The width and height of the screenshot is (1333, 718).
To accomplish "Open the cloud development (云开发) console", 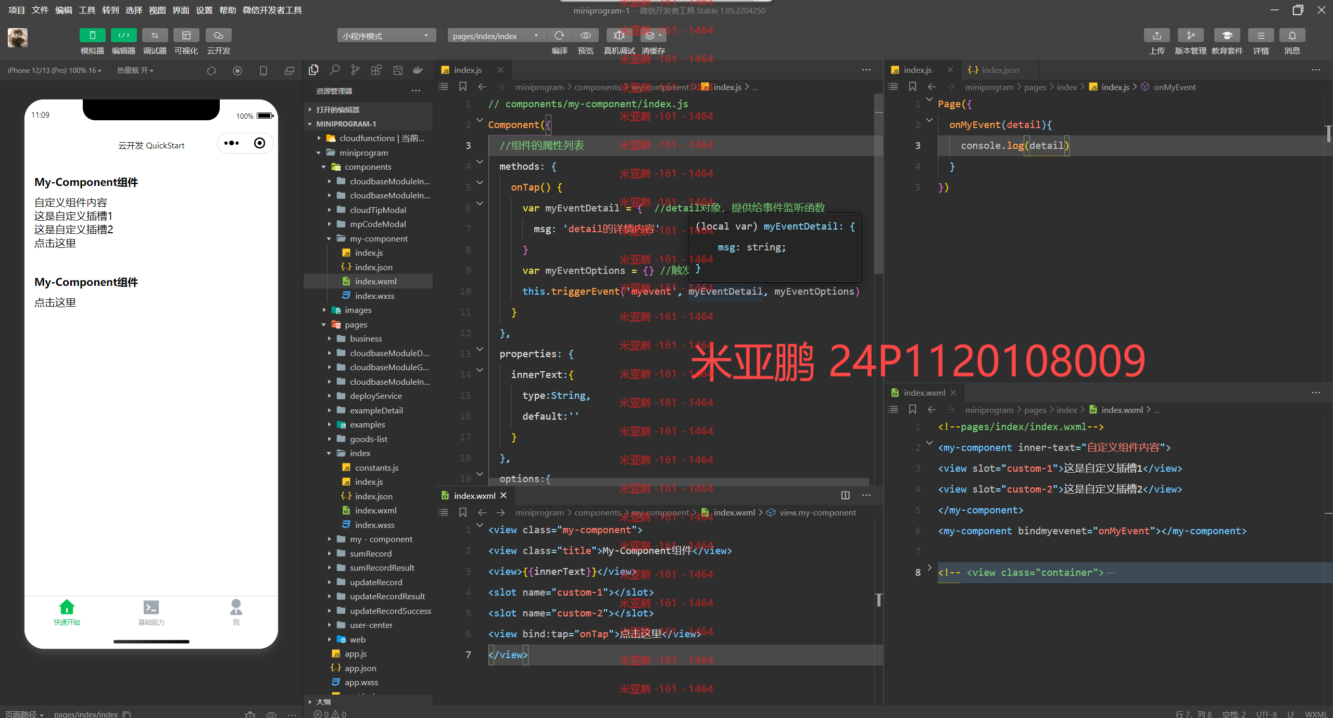I will (x=218, y=35).
